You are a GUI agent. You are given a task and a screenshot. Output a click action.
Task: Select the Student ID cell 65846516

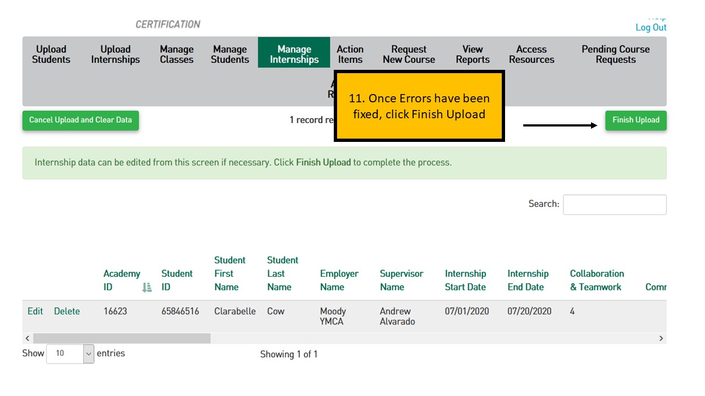[x=180, y=311]
